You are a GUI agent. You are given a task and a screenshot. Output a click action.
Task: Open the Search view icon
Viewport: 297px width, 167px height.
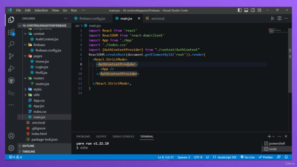(11, 44)
